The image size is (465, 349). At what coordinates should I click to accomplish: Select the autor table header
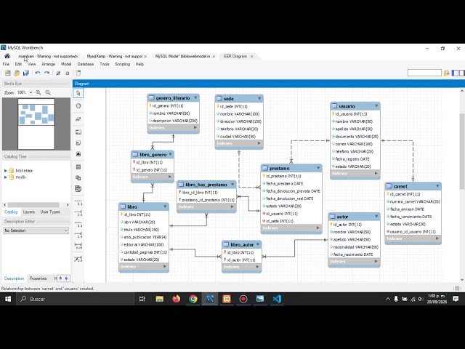click(354, 217)
